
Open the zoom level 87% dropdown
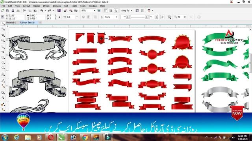point(94,11)
